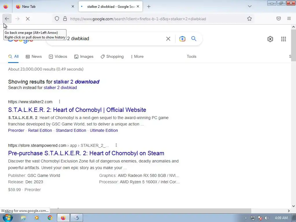Image resolution: width=296 pixels, height=222 pixels.
Task: Close the New Tab tab
Action: tap(73, 6)
